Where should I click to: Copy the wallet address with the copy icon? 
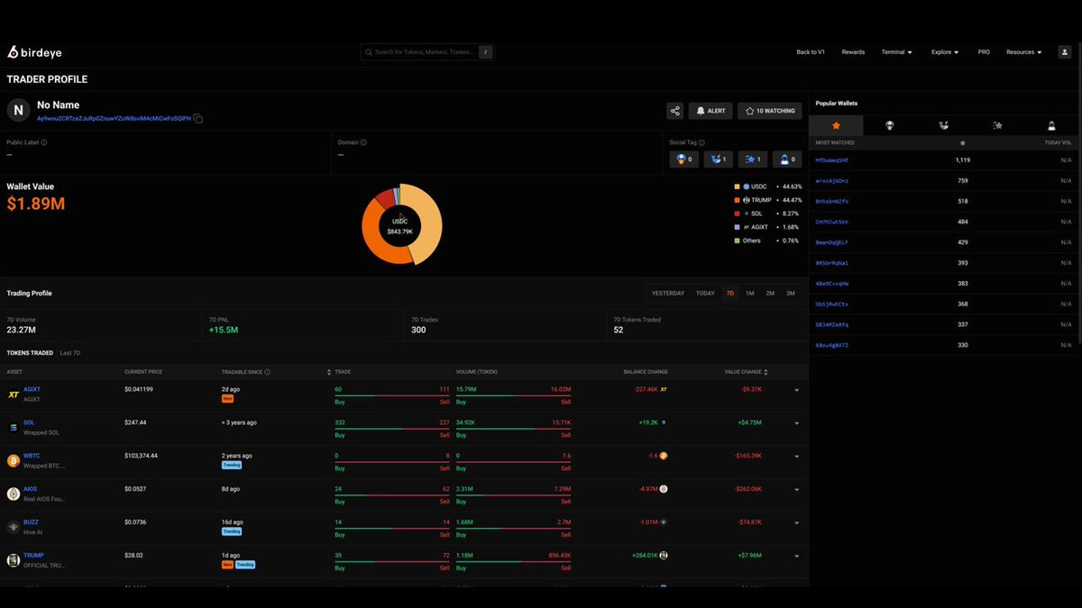pyautogui.click(x=198, y=119)
